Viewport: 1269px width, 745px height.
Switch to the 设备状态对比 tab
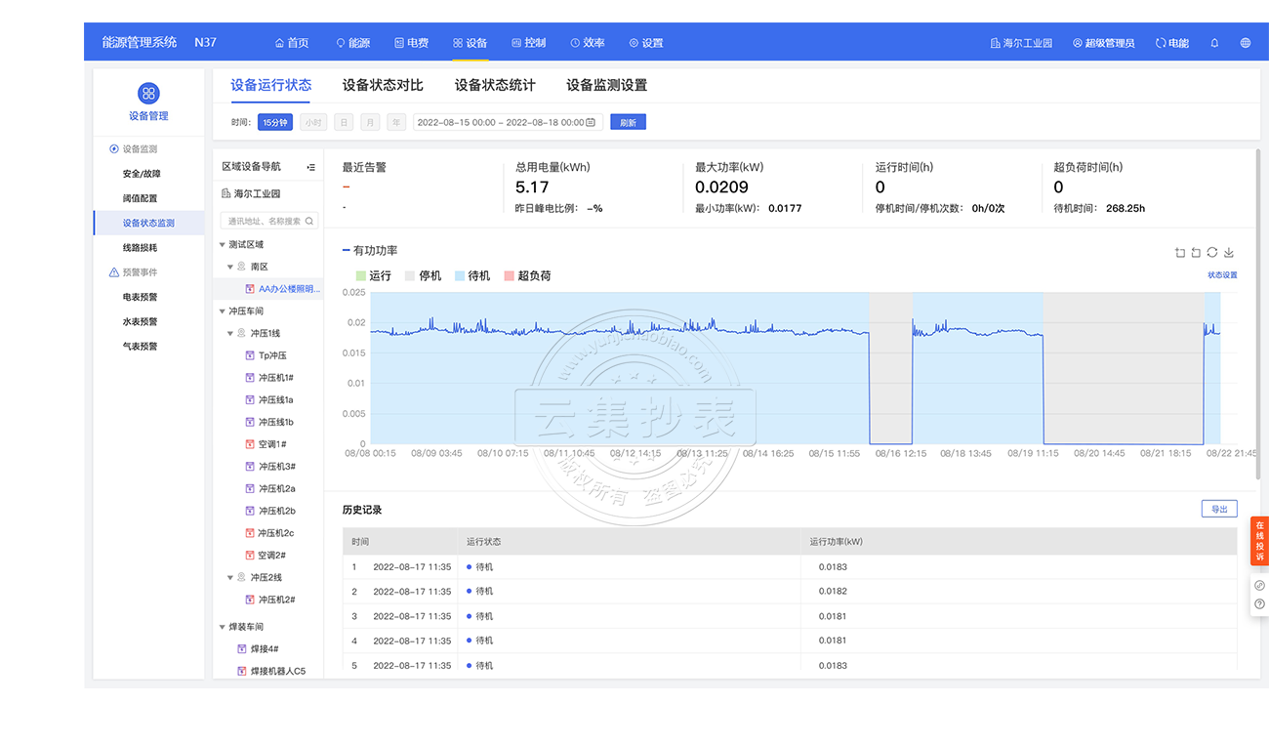point(383,85)
